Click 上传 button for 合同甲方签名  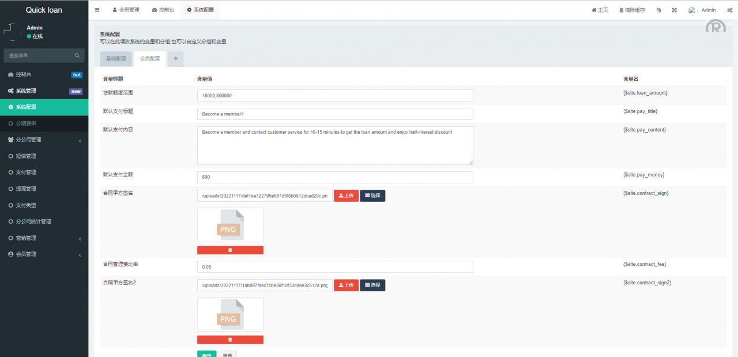pyautogui.click(x=346, y=196)
